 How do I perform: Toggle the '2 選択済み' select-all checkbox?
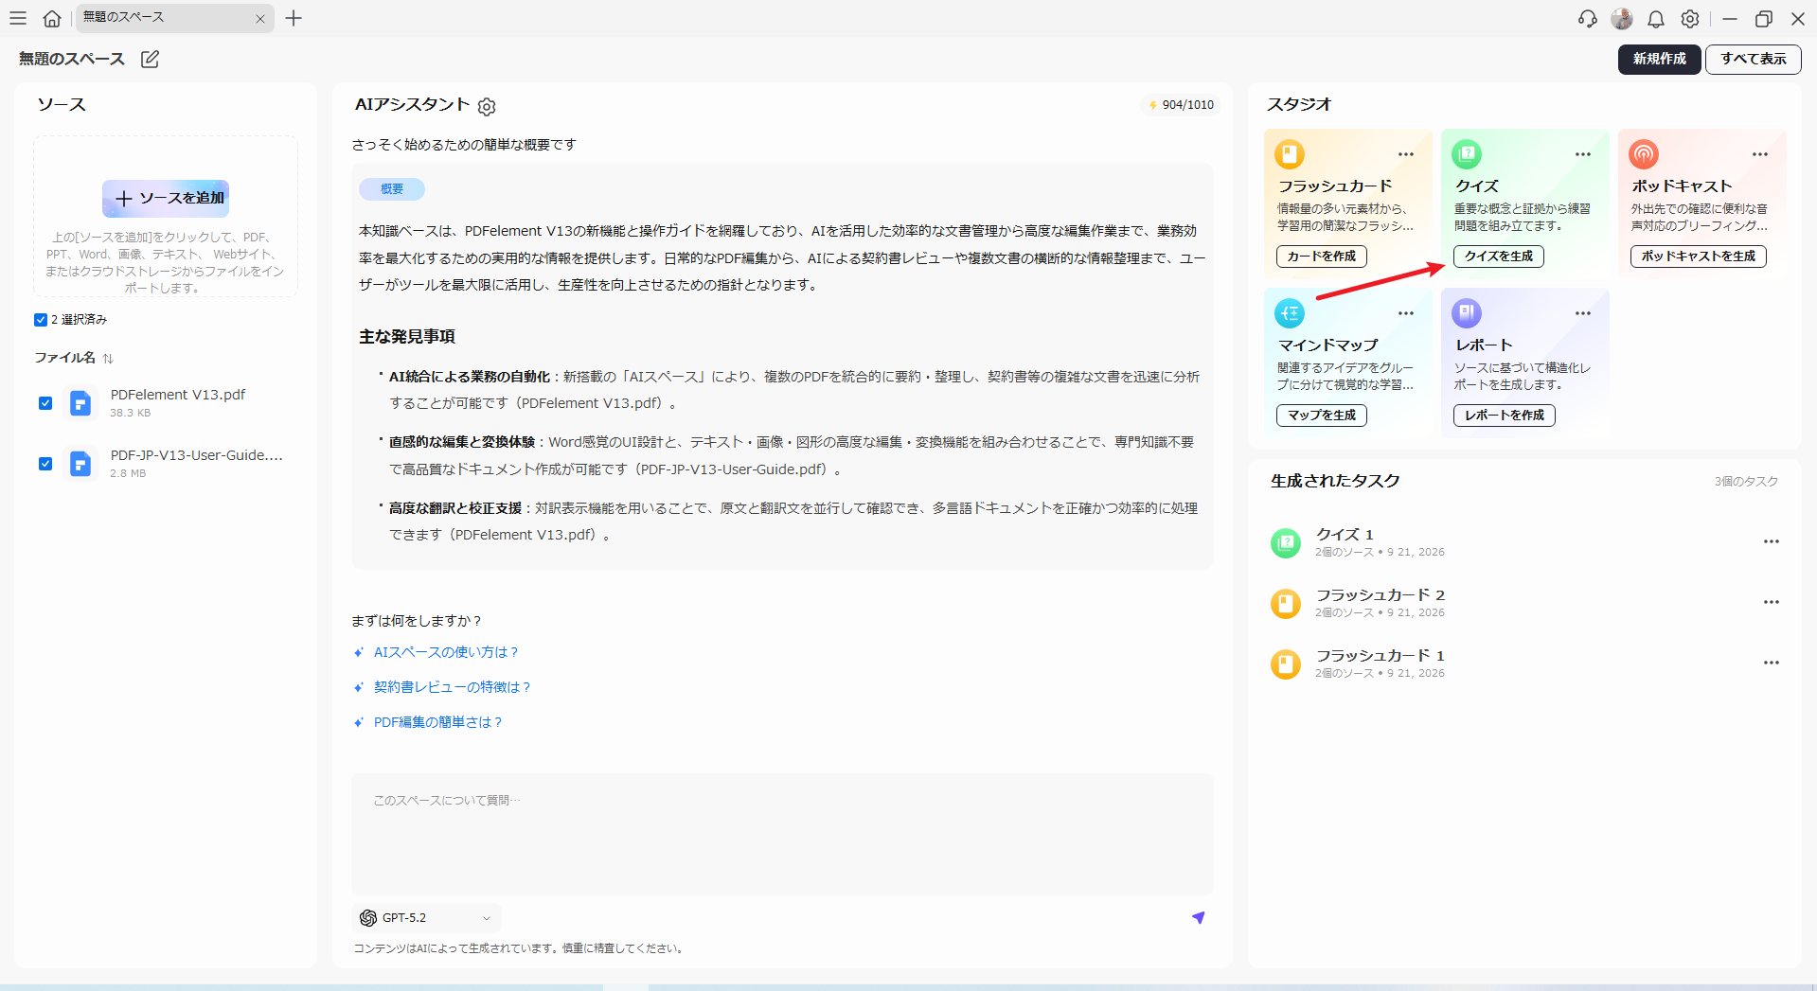[41, 320]
